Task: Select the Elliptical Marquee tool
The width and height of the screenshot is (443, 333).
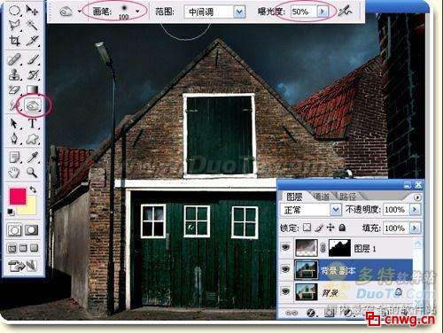Action: (14, 11)
